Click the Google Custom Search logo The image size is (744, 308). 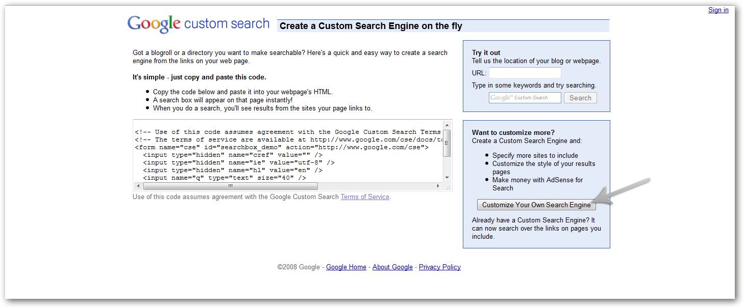click(198, 23)
